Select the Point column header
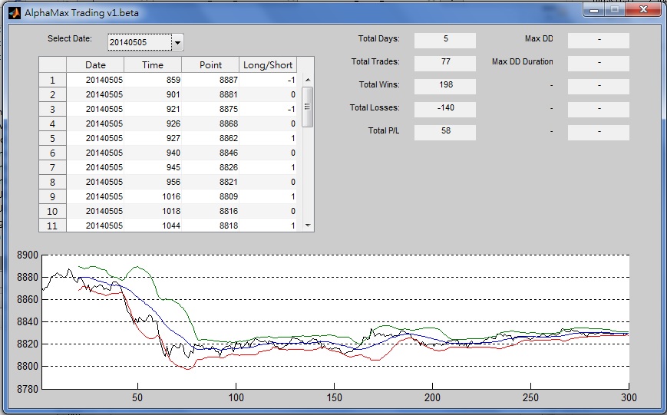The width and height of the screenshot is (667, 415). [x=210, y=65]
